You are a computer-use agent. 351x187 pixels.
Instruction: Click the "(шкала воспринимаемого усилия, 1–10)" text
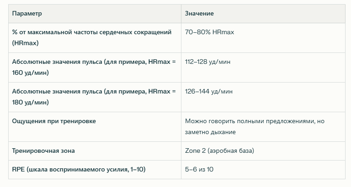click(x=87, y=170)
